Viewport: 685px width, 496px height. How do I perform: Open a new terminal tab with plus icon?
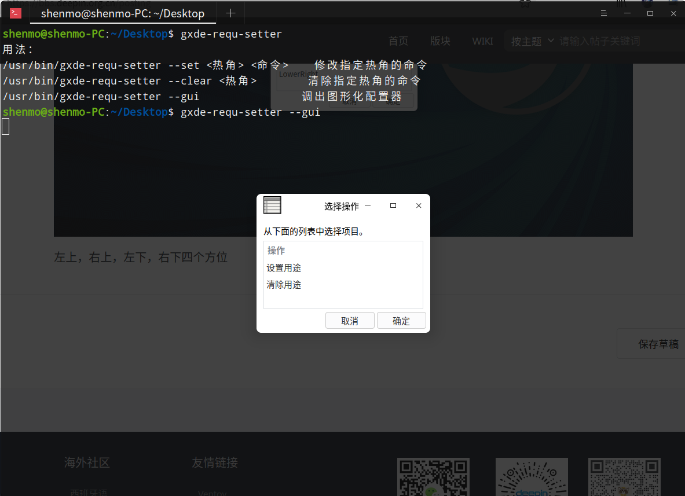pyautogui.click(x=230, y=13)
